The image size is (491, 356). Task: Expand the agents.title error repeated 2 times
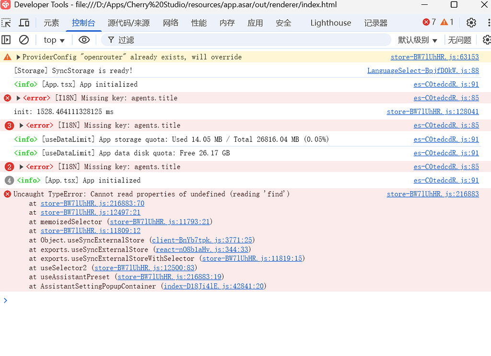(x=21, y=167)
